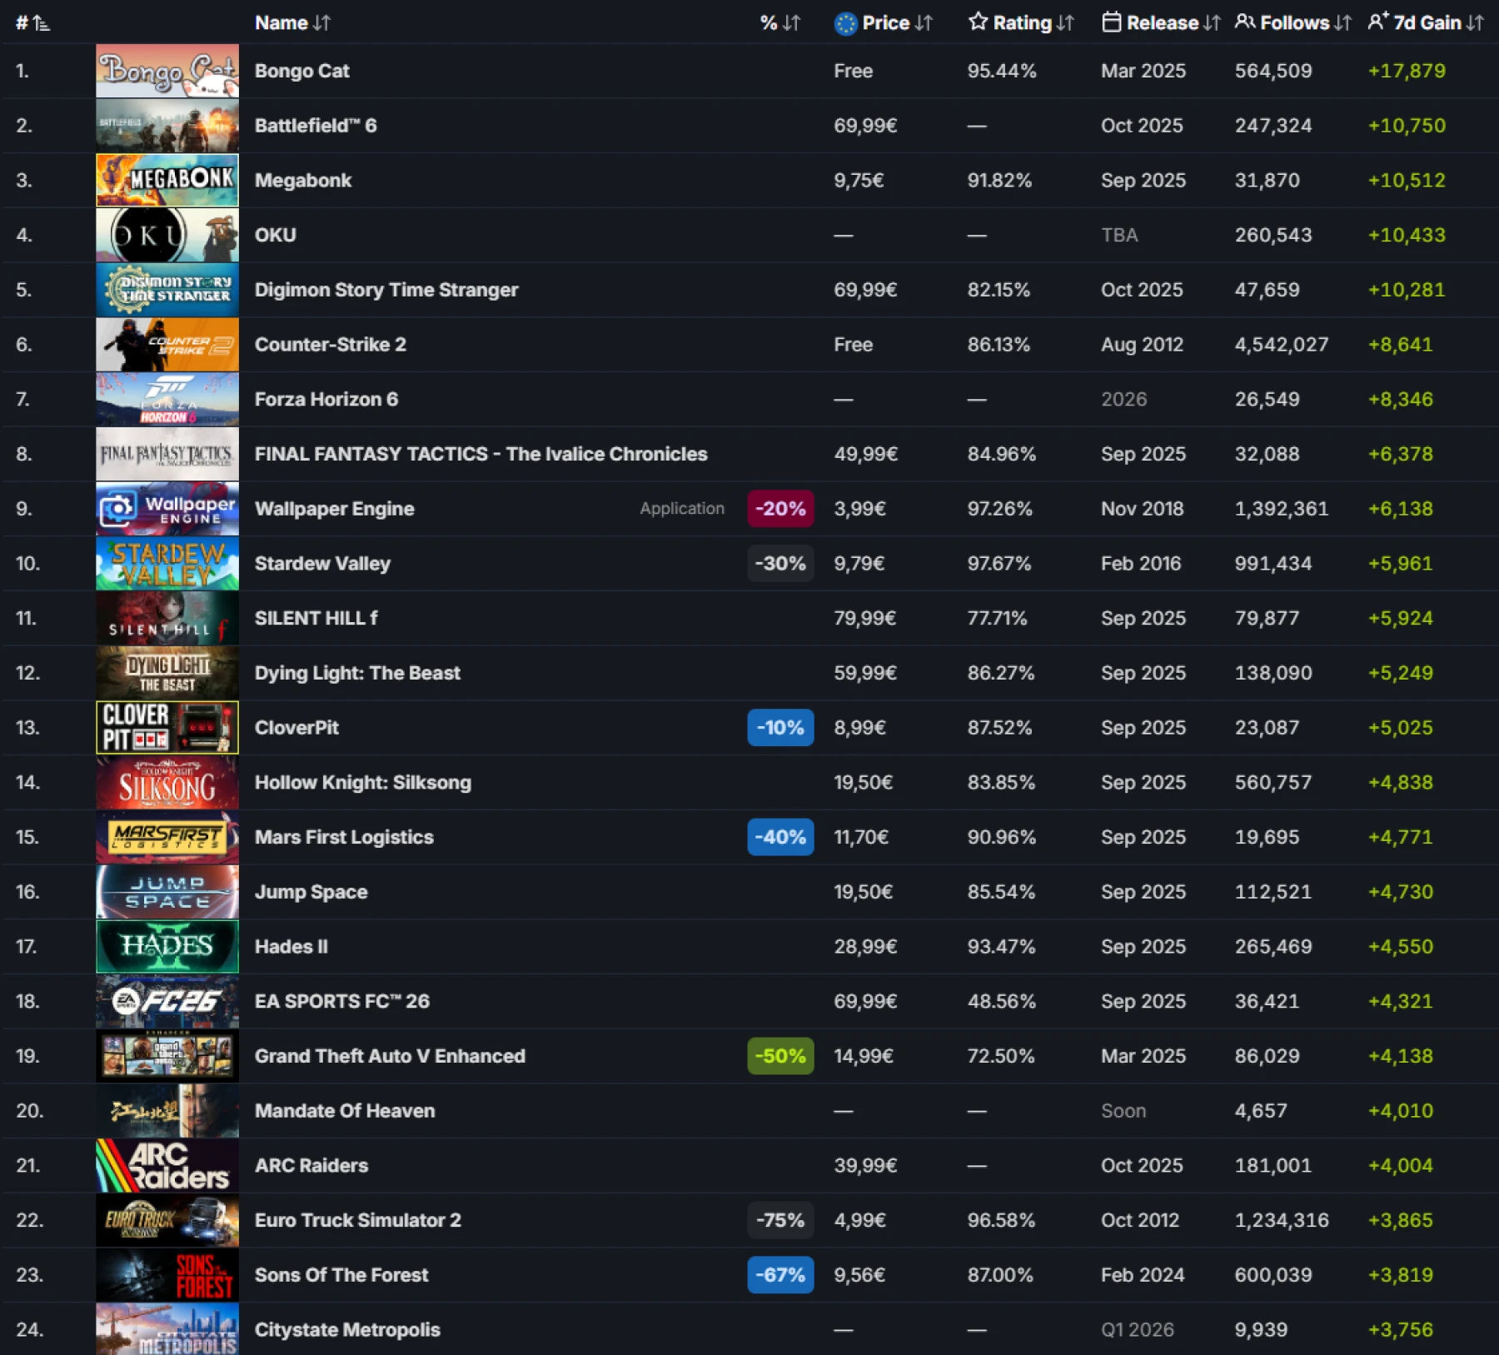Open the Hollow Knight: Silksong link

coord(363,783)
